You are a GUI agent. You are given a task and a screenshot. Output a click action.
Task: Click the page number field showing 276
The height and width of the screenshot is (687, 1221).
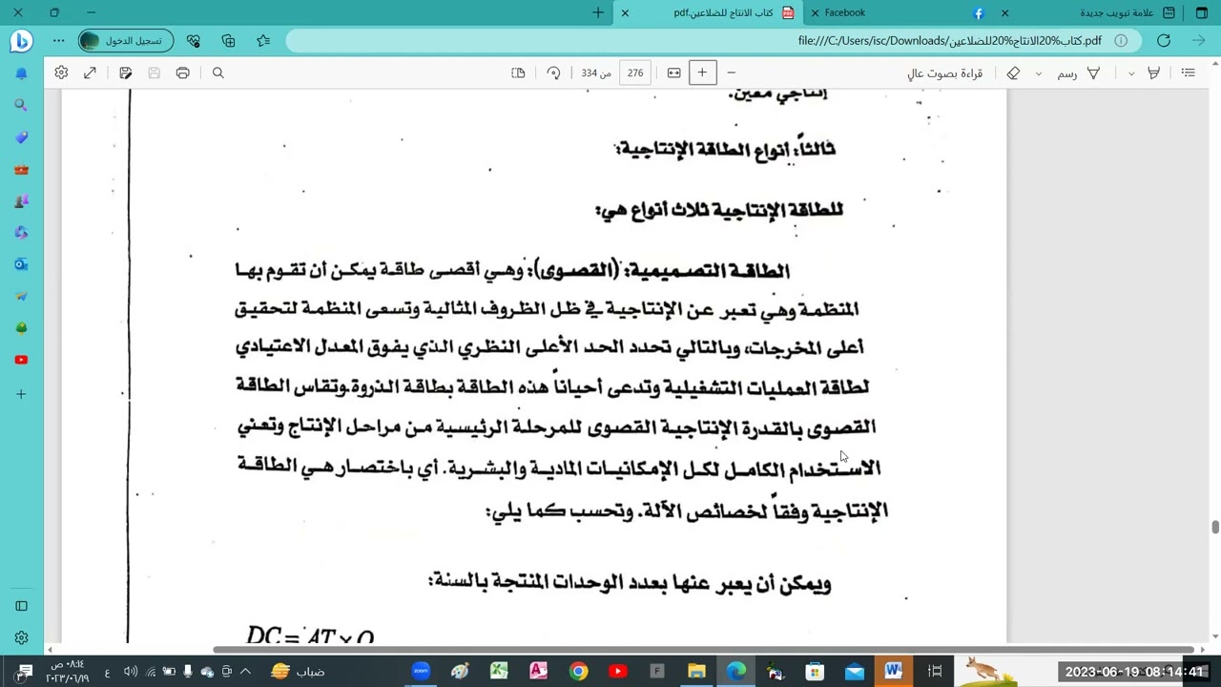[635, 73]
